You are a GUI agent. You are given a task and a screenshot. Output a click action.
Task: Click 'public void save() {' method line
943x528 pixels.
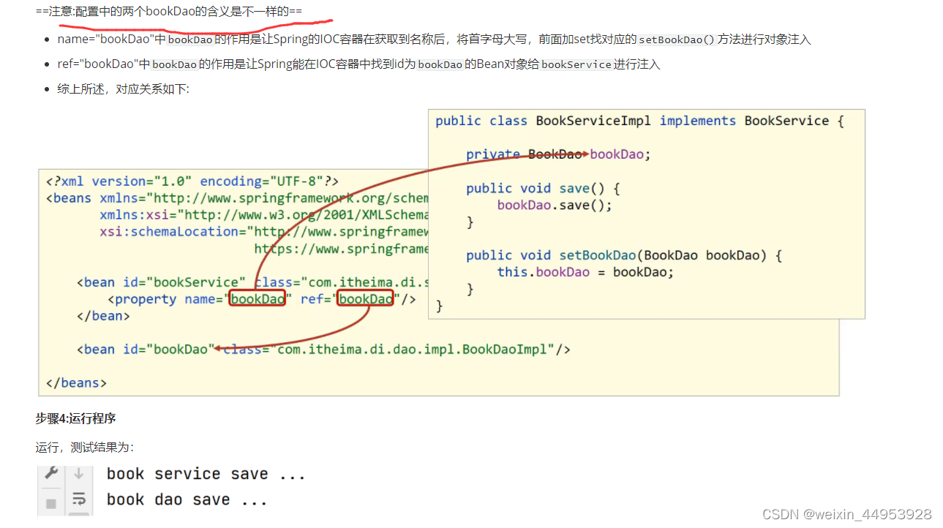pos(543,188)
